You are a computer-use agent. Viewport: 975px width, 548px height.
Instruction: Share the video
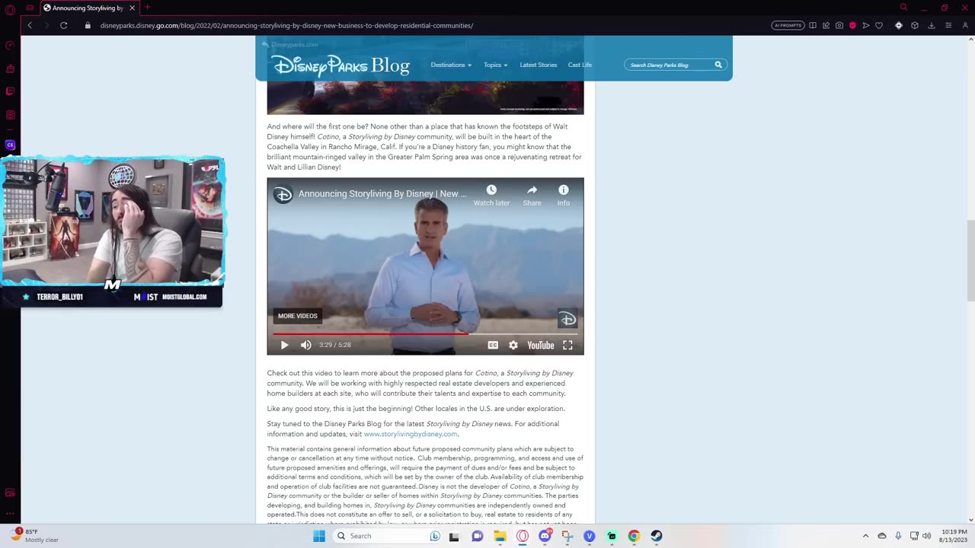[x=532, y=195]
